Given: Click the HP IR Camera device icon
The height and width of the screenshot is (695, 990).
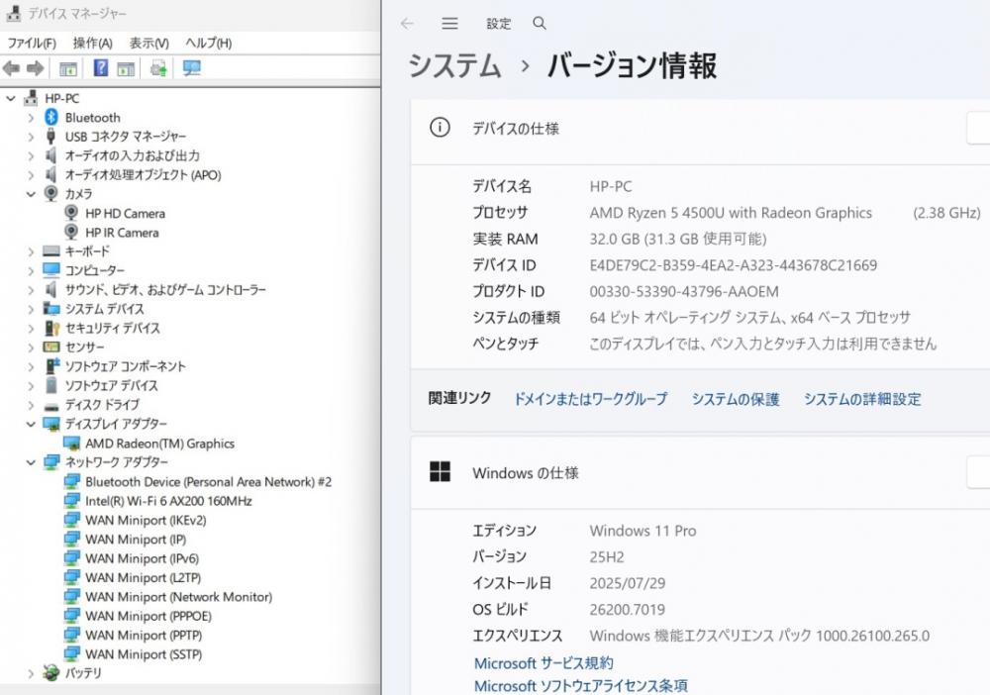Looking at the screenshot, I should pos(71,233).
